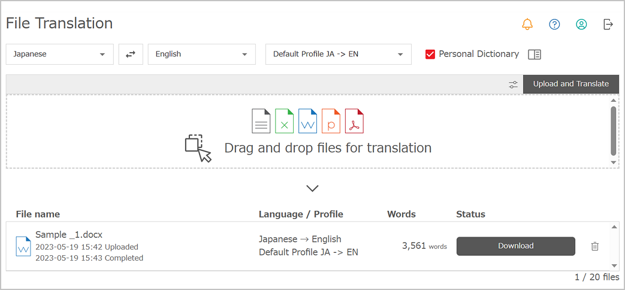This screenshot has height=290, width=625.
Task: Click the 1 / 20 files counter
Action: pos(597,277)
